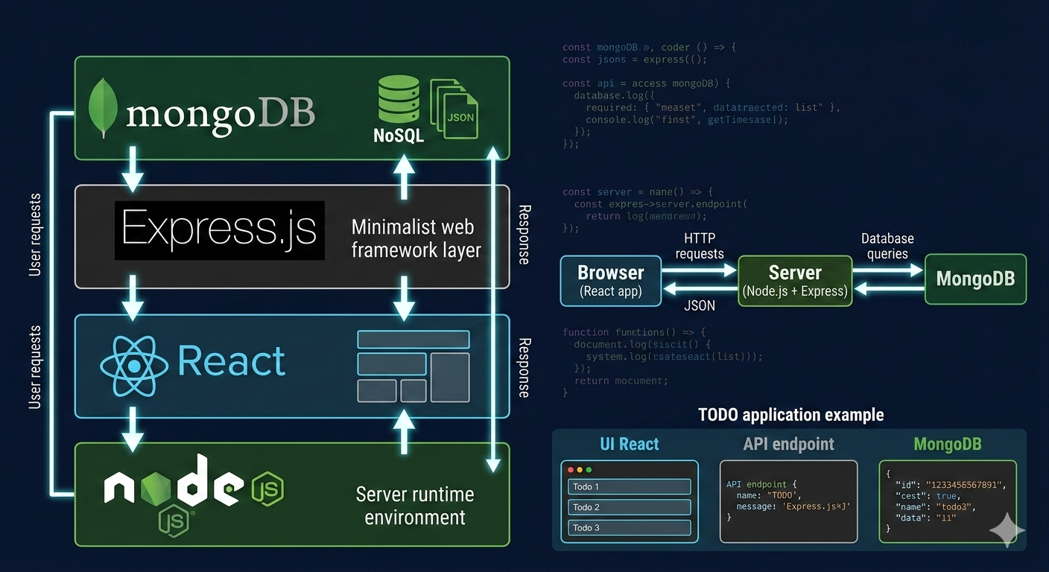The height and width of the screenshot is (572, 1049).
Task: Click the red dot in Todo window
Action: click(x=571, y=470)
